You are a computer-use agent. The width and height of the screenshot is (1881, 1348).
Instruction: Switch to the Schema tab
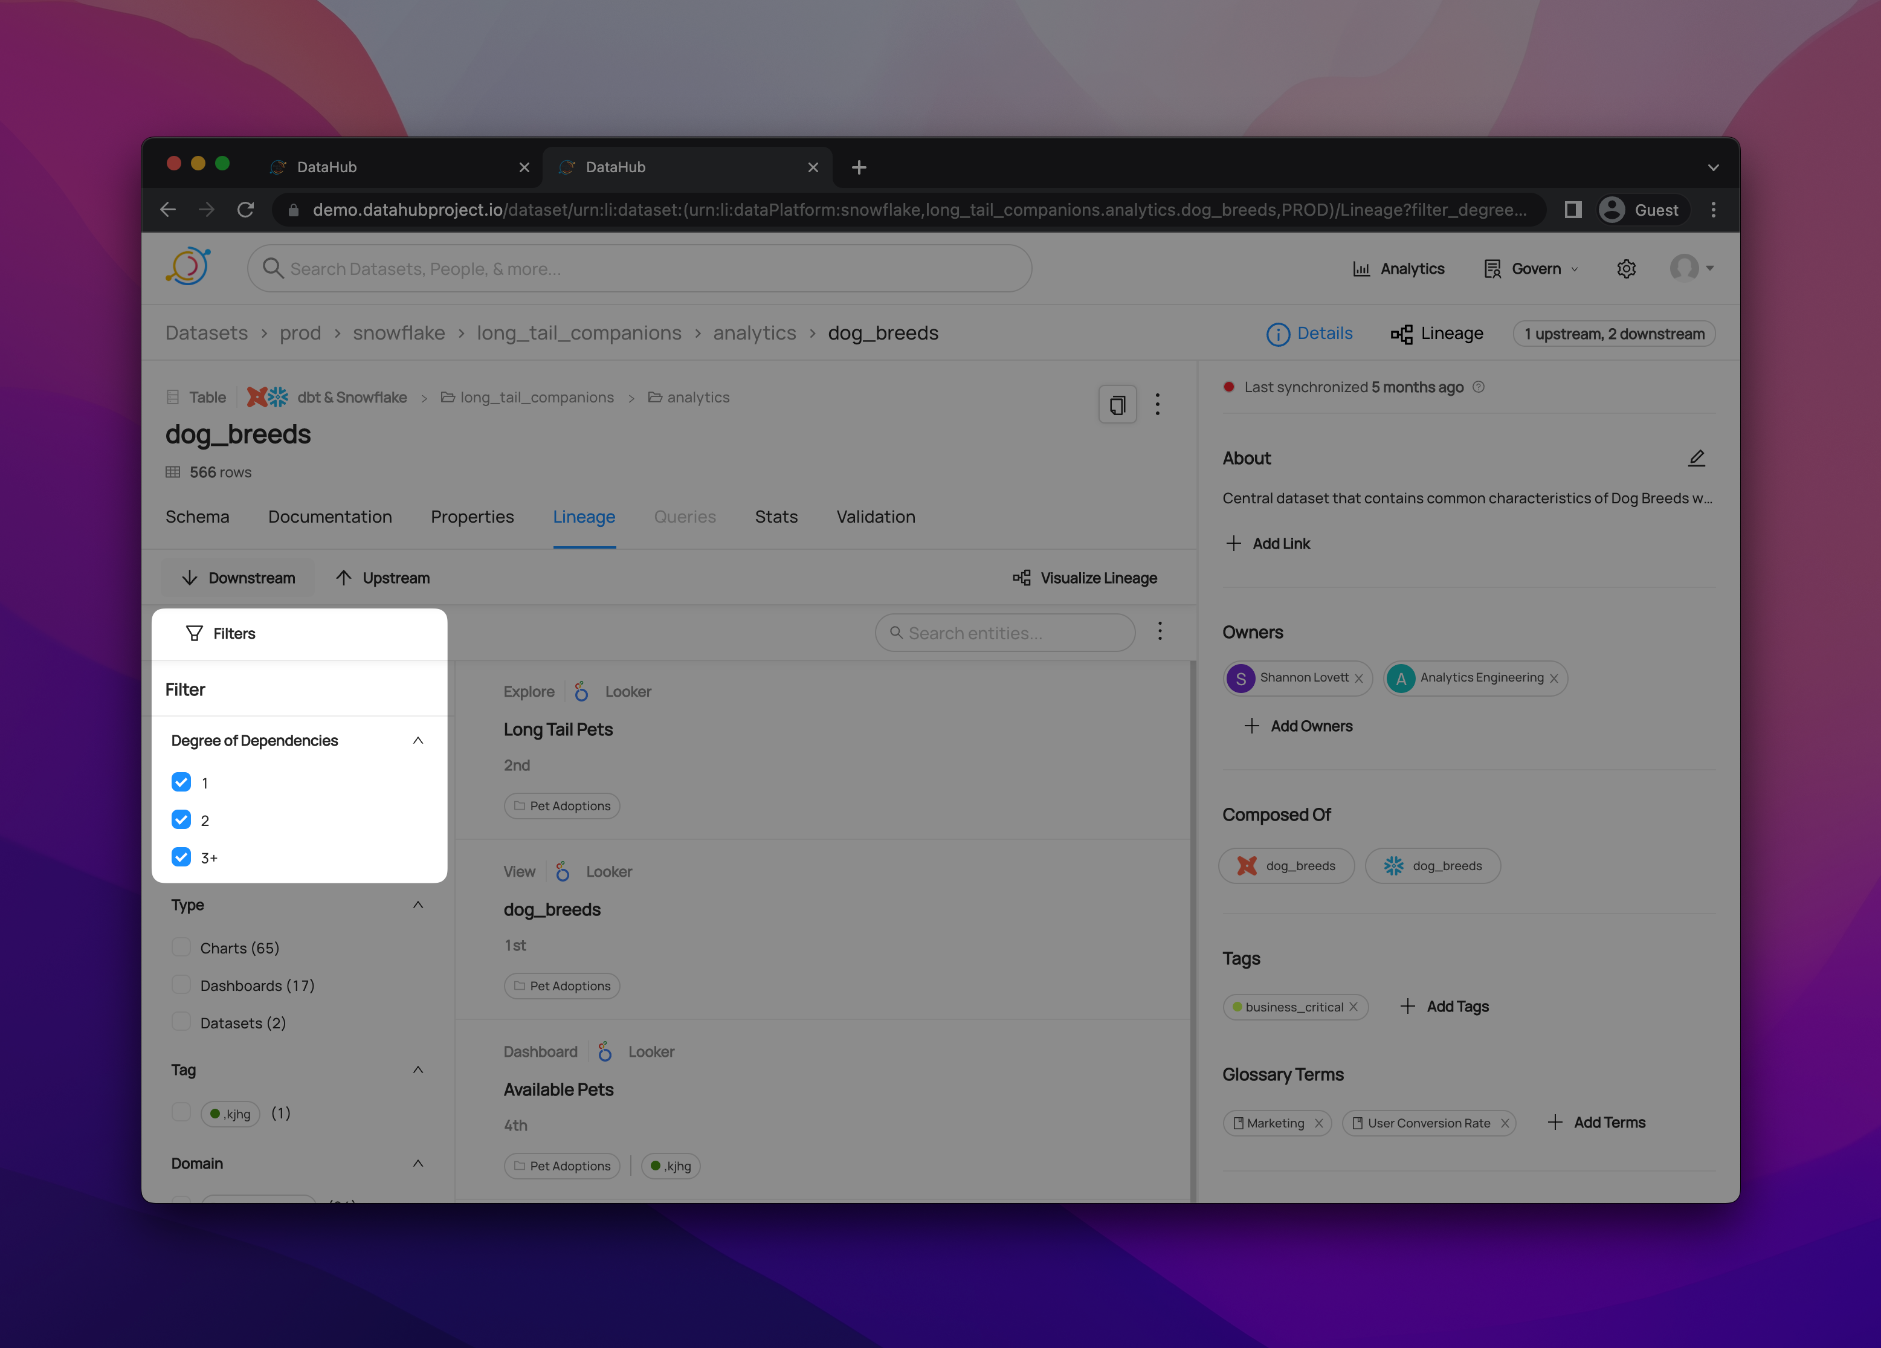[x=198, y=517]
